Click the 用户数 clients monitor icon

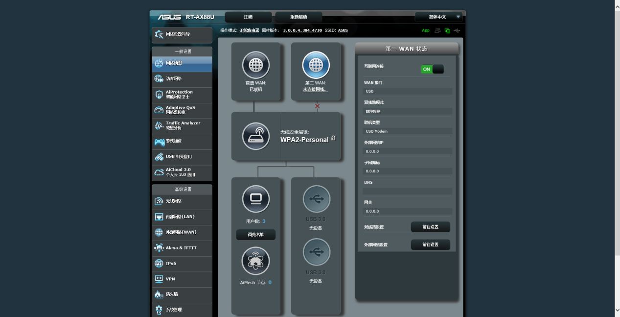(x=255, y=199)
